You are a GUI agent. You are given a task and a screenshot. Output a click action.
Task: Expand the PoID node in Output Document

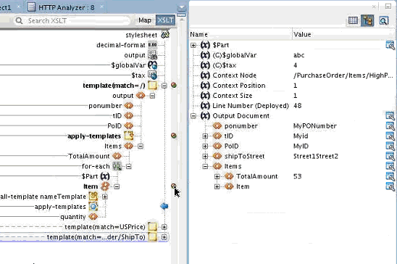pos(205,147)
